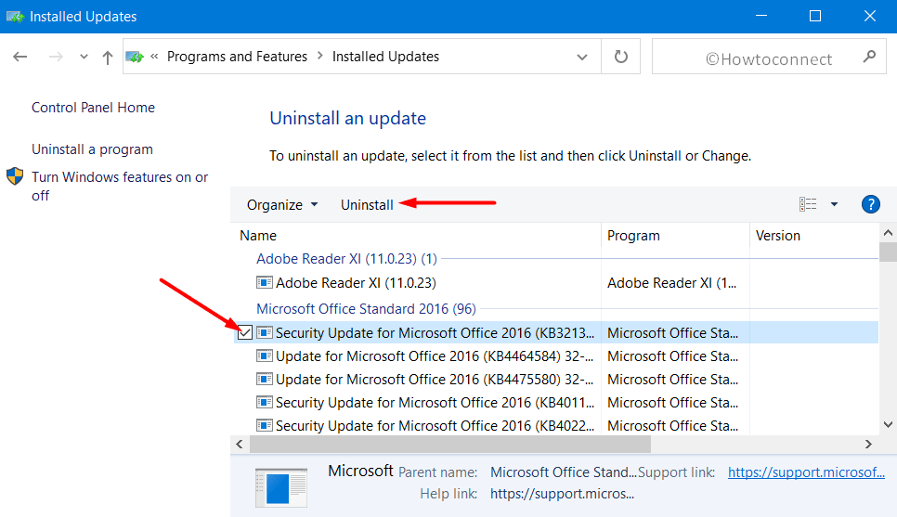
Task: Click icon of KB4022 Security Update
Action: click(264, 425)
